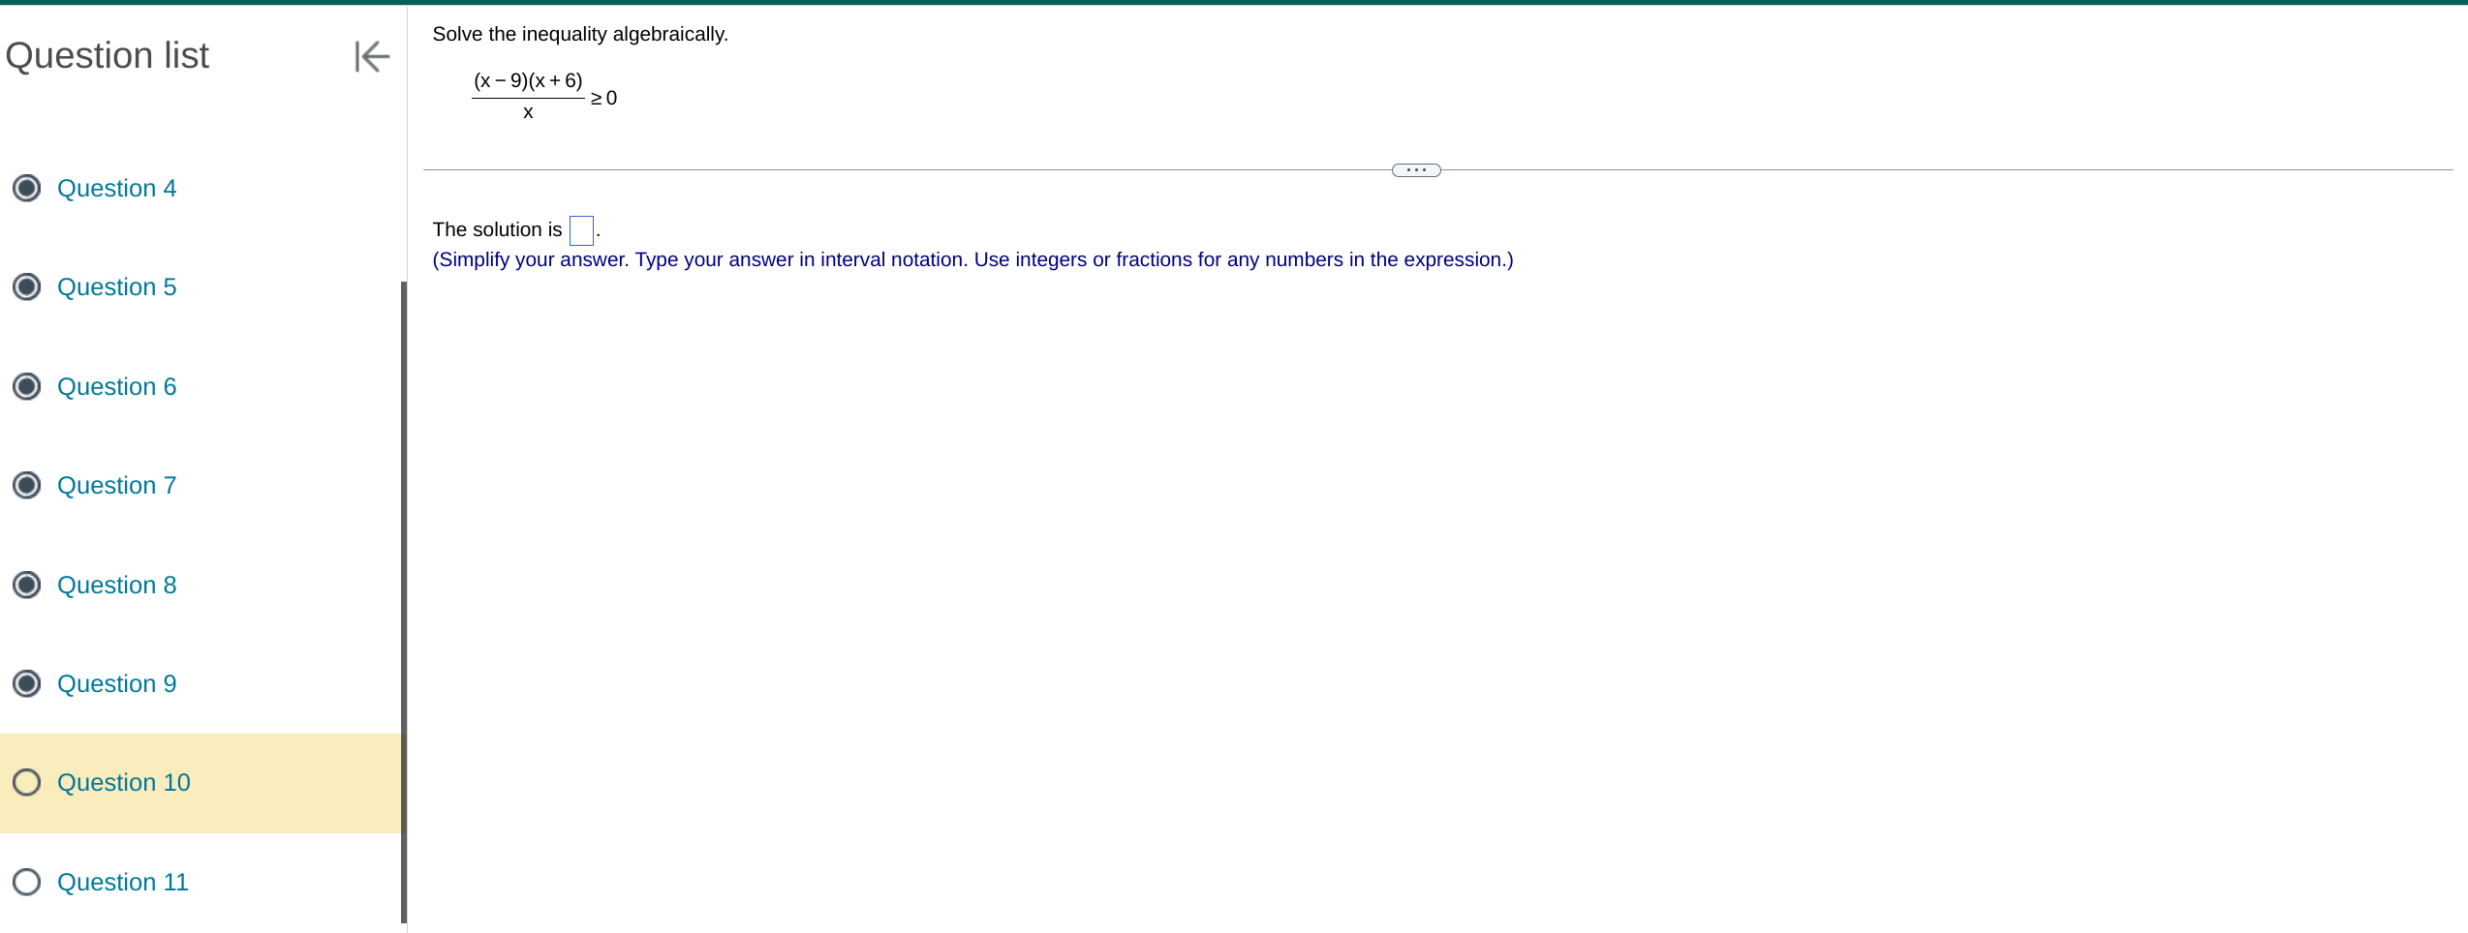Viewport: 2468px width, 933px height.
Task: Select the radio button for Question 8
Action: (26, 585)
